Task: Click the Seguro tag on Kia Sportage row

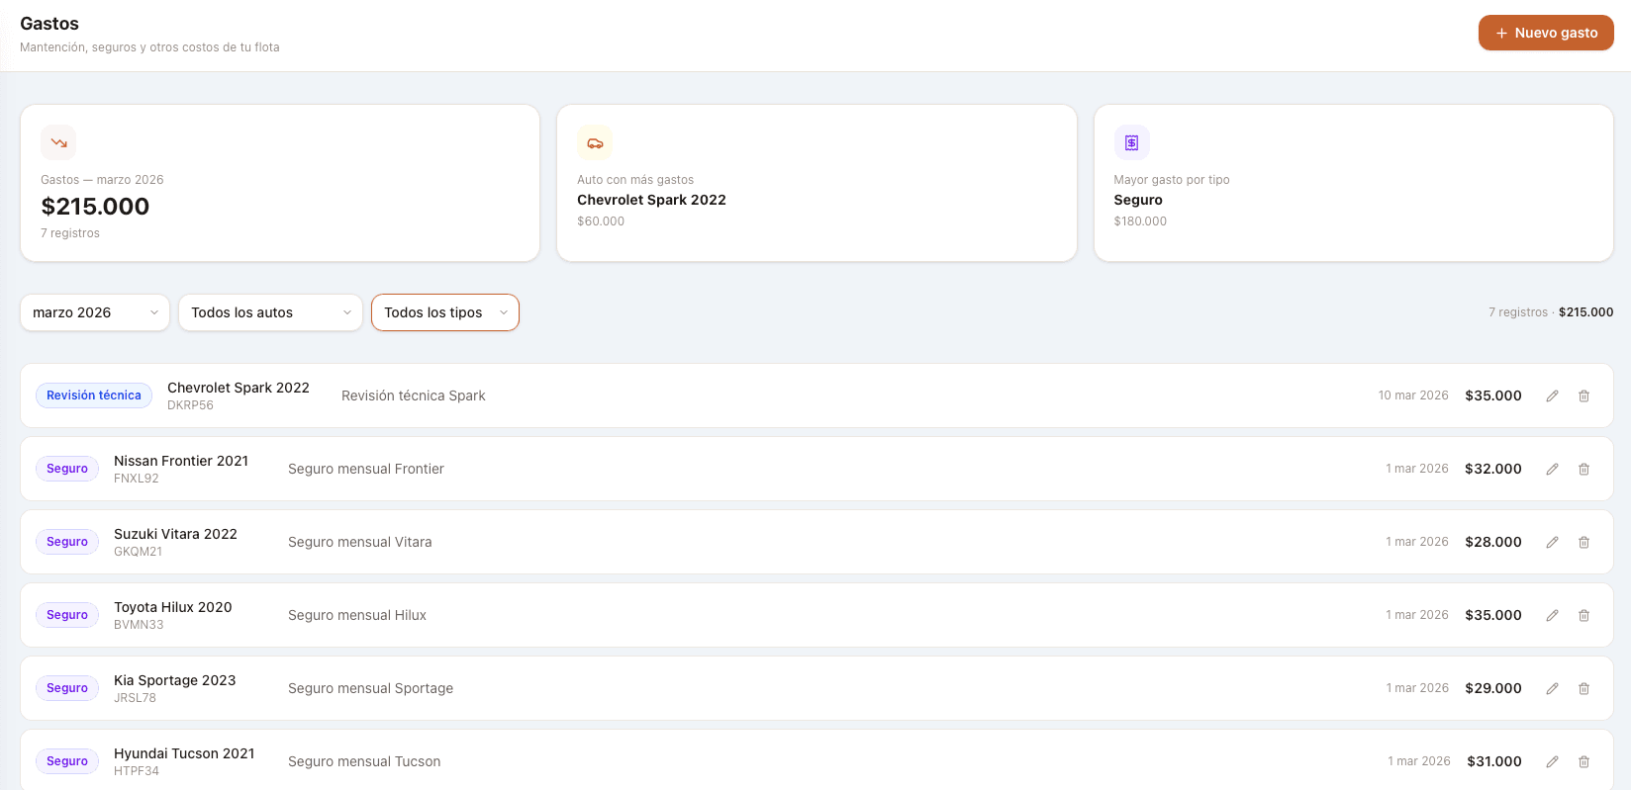Action: 67,688
